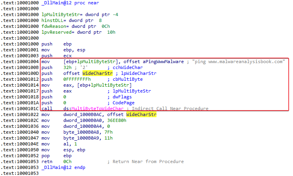Click address .text:10001040
Screen dimensions: 293x176
point(20,132)
